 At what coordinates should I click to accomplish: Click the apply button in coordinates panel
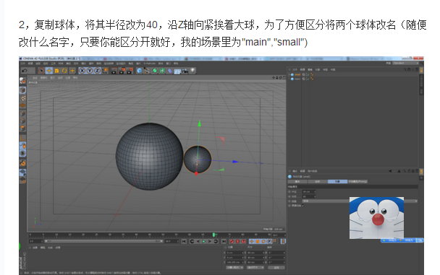[x=276, y=268]
